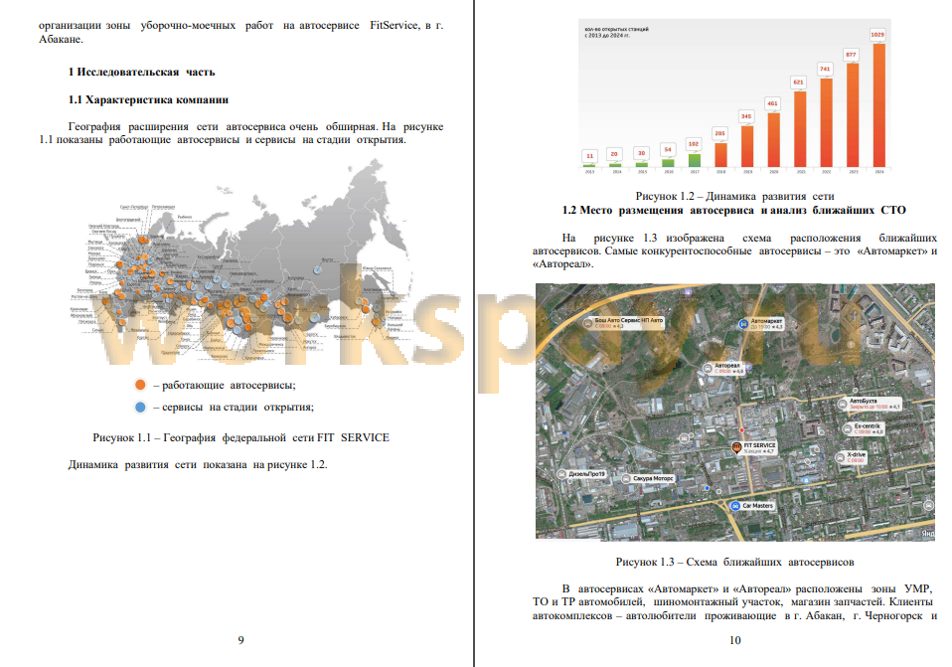952x667 pixels.
Task: Click the grey car icon beside Автореал
Action: (708, 368)
